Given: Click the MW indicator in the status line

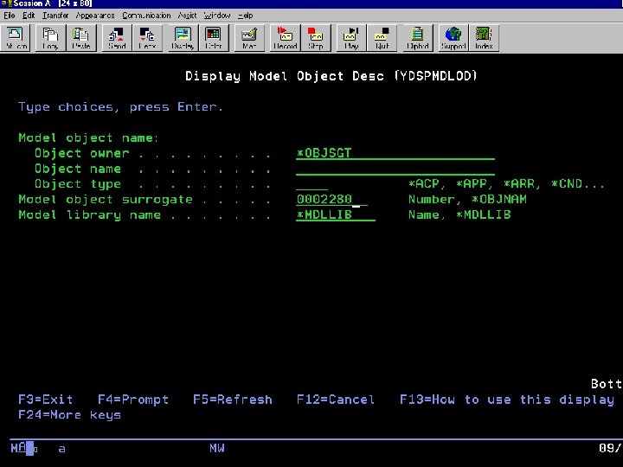Looking at the screenshot, I should (x=217, y=448).
